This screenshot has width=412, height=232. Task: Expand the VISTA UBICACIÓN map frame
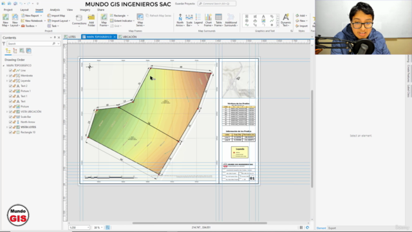pyautogui.click(x=7, y=111)
